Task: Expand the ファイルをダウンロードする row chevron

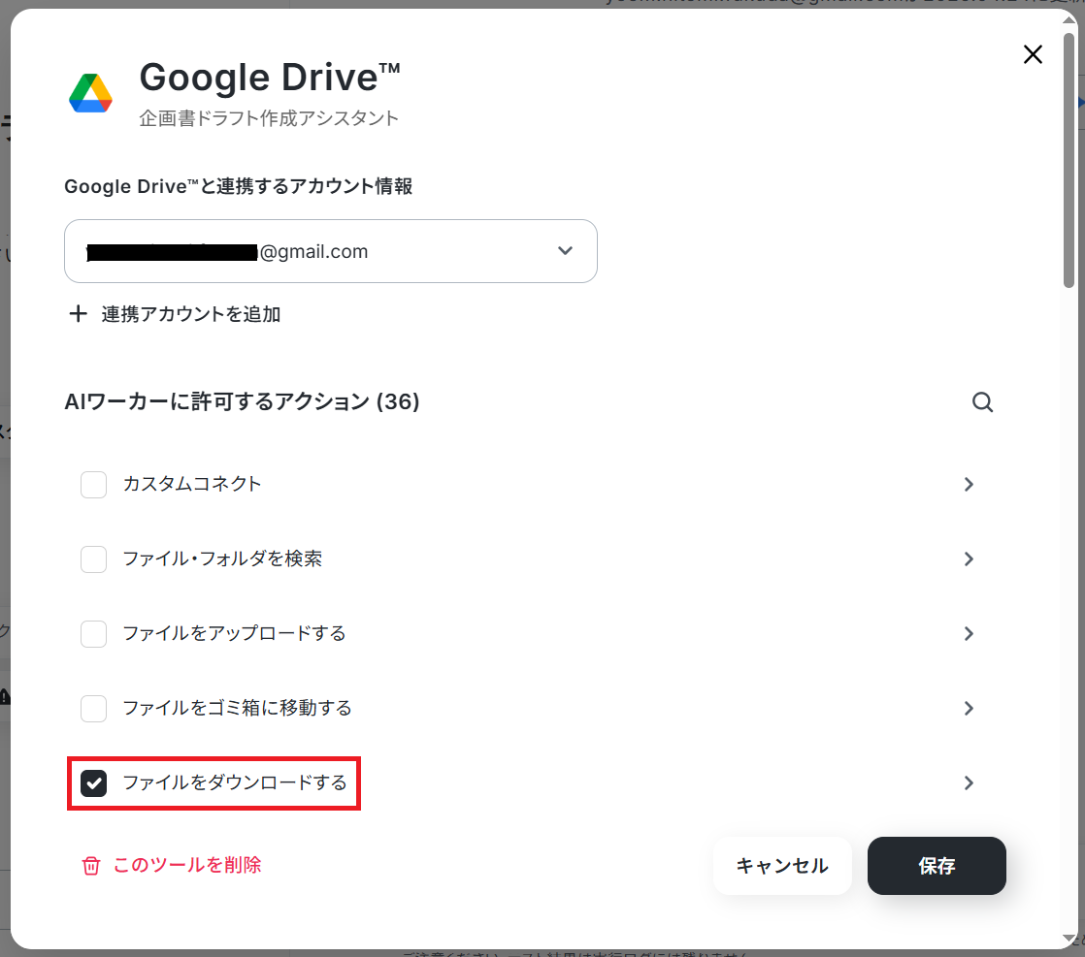Action: 969,782
